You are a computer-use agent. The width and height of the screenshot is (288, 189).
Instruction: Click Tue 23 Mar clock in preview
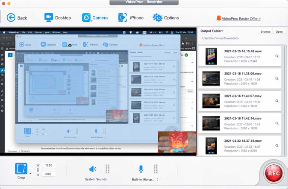click(185, 32)
